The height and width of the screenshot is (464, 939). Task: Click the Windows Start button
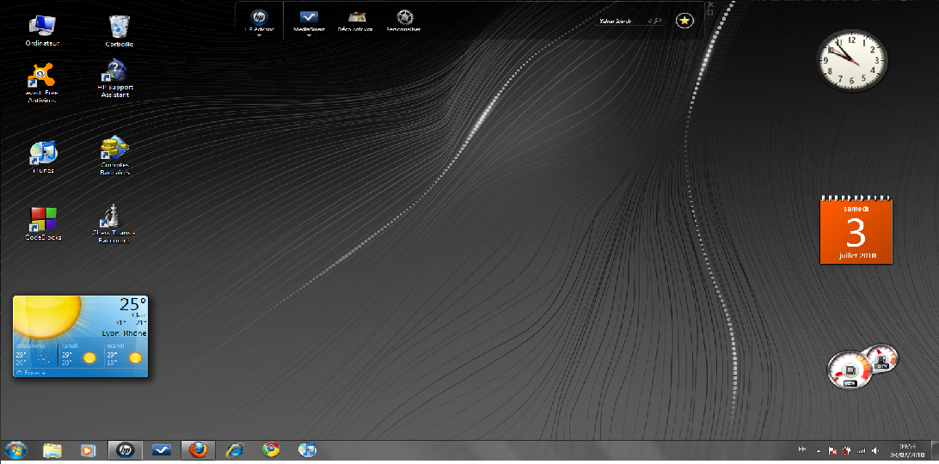click(15, 449)
